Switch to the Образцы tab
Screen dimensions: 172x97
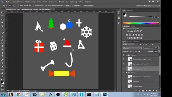point(130,11)
